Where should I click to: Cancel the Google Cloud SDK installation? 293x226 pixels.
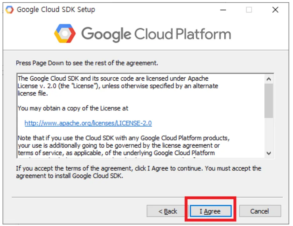260,211
